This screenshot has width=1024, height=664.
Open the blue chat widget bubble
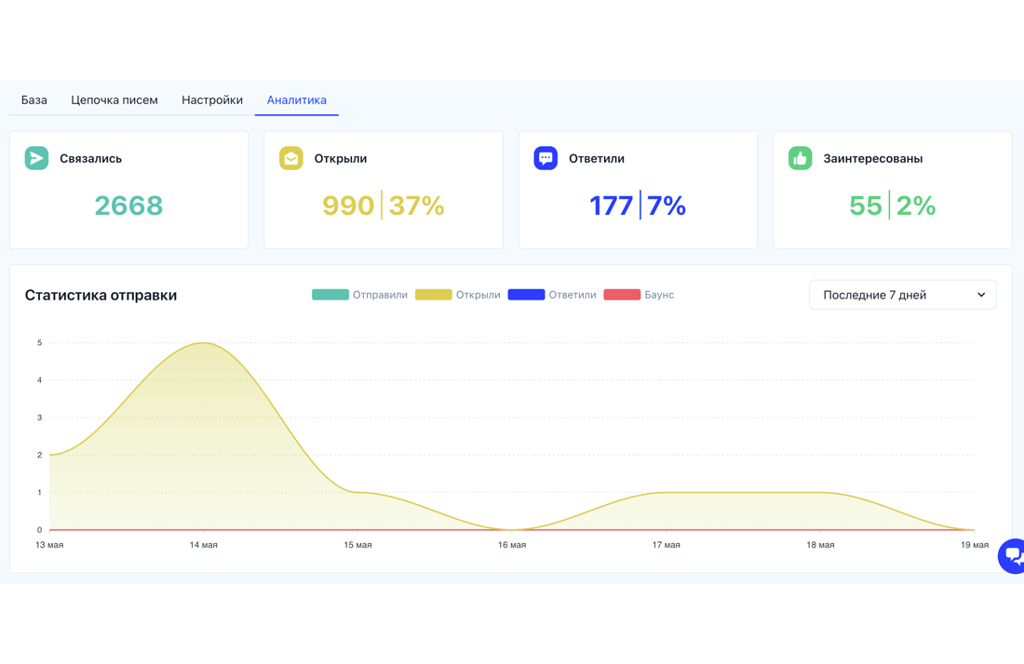(x=1012, y=556)
